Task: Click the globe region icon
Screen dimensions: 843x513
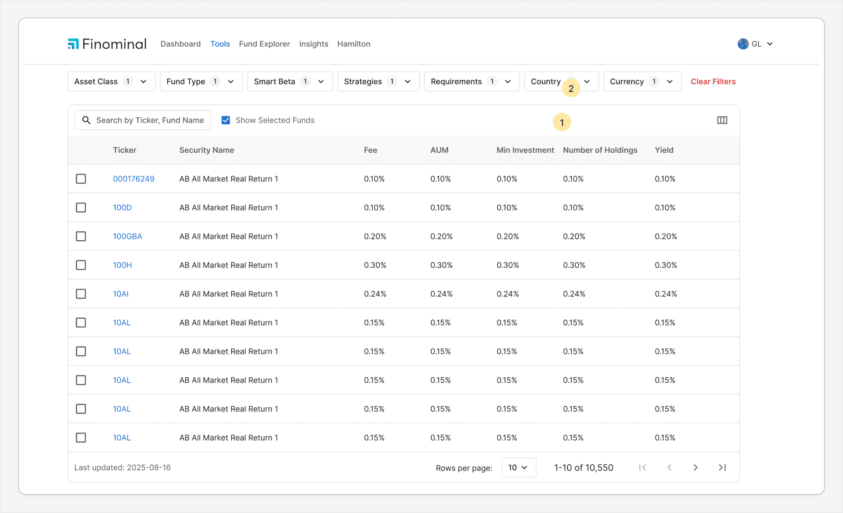Action: click(743, 44)
